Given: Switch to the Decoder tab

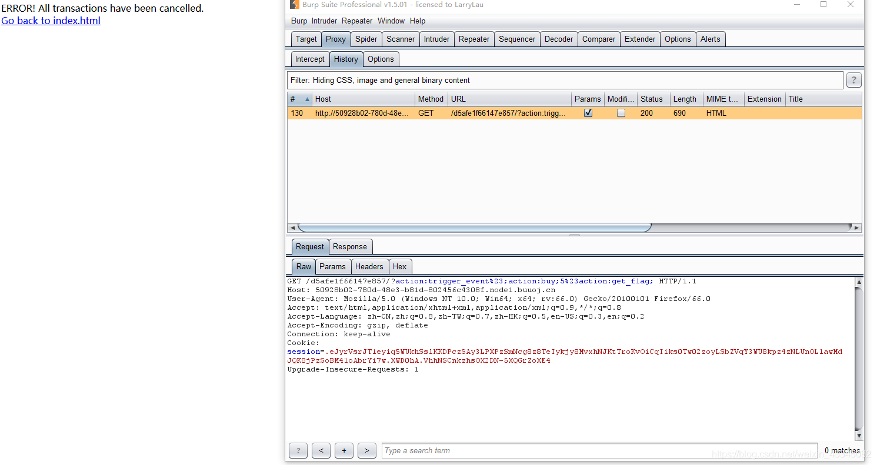Looking at the screenshot, I should coord(559,39).
